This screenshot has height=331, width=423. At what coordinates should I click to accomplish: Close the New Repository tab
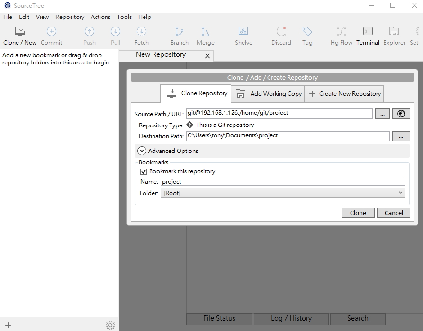[x=207, y=56]
